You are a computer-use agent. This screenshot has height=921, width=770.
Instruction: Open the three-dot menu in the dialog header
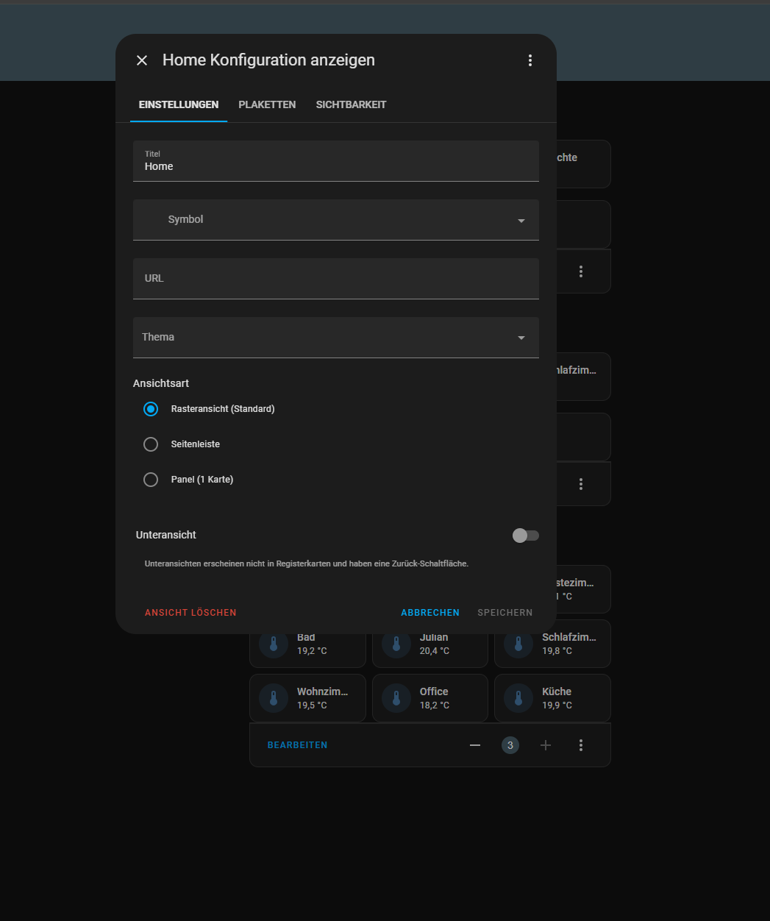click(530, 60)
